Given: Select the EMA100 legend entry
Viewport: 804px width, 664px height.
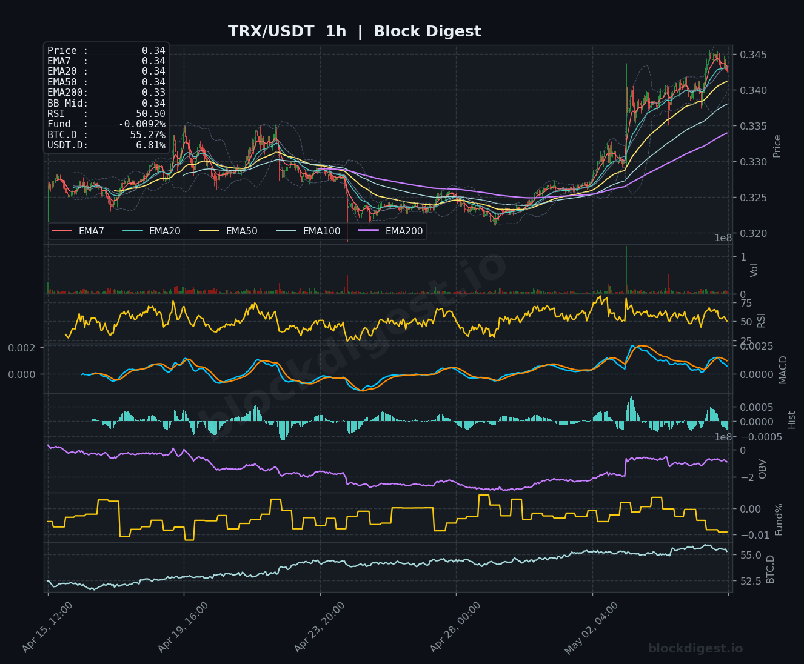Looking at the screenshot, I should point(308,231).
